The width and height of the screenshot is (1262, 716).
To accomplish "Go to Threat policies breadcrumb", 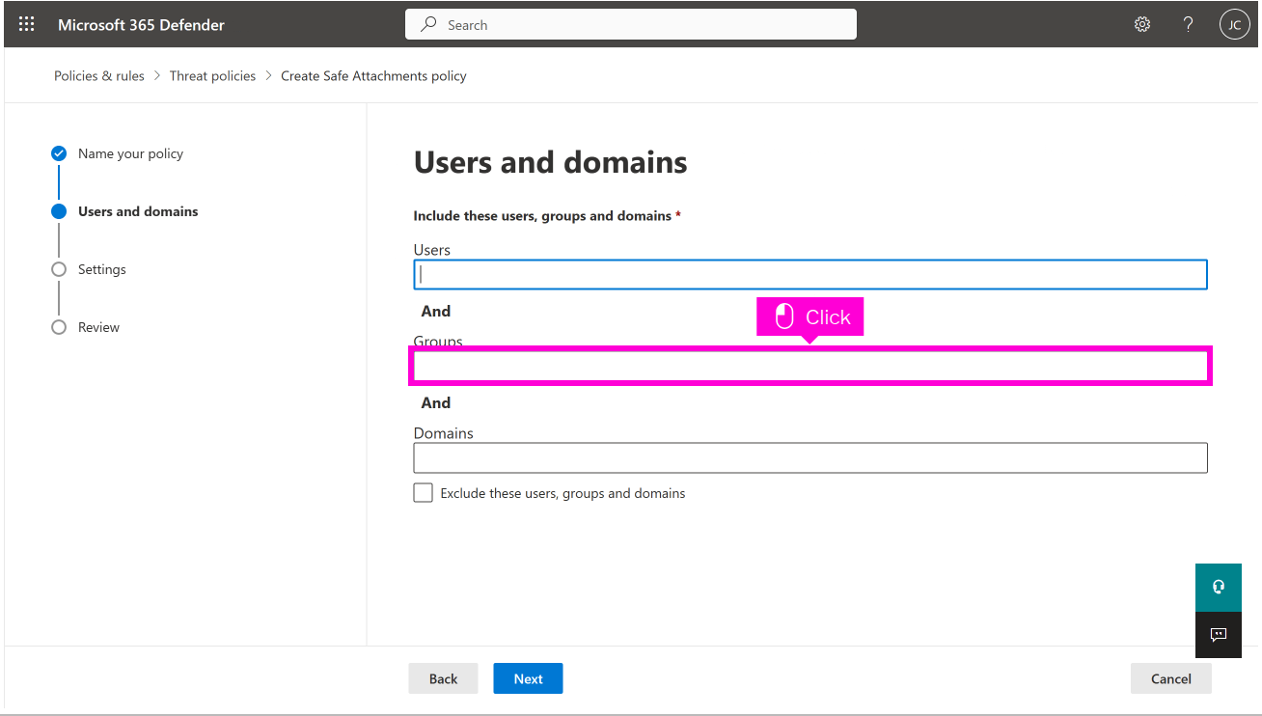I will tap(212, 76).
